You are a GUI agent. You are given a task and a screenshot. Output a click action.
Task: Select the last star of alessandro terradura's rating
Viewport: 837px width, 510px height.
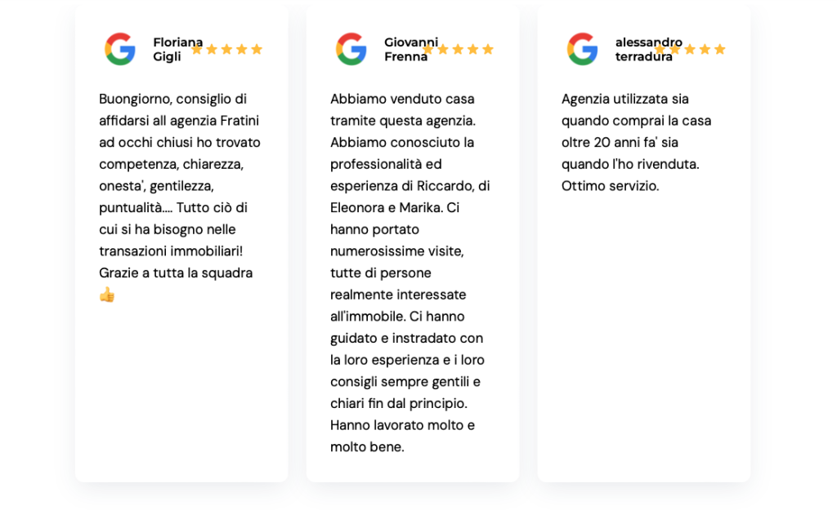719,49
